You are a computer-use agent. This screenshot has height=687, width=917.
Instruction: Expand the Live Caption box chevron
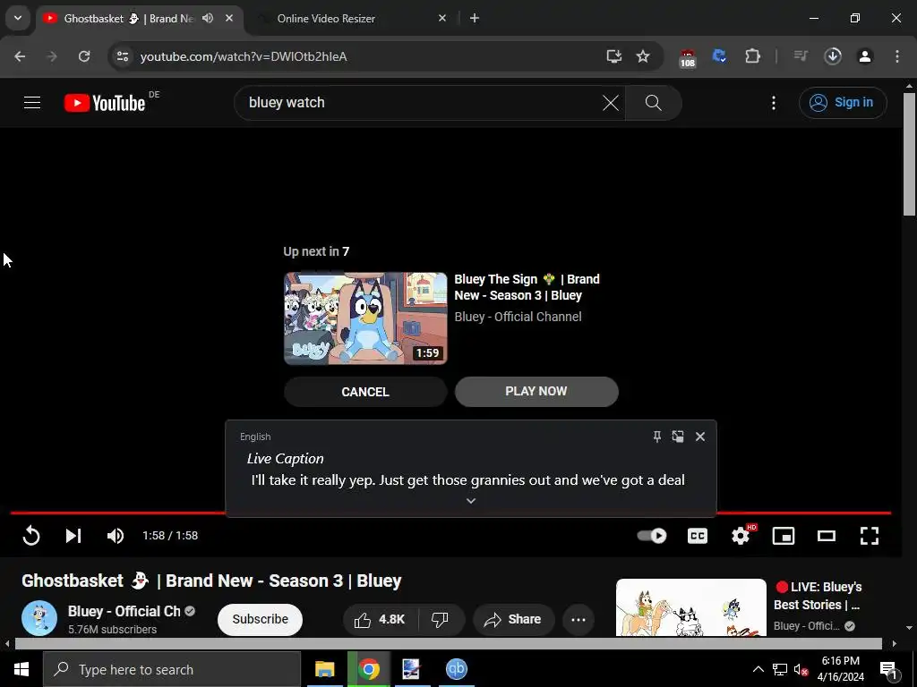click(x=471, y=501)
